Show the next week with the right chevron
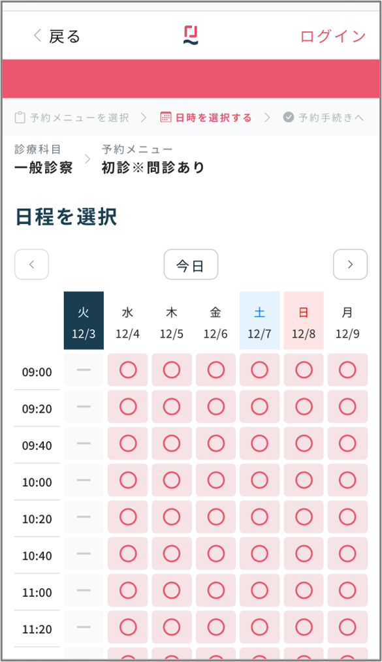 pyautogui.click(x=350, y=264)
